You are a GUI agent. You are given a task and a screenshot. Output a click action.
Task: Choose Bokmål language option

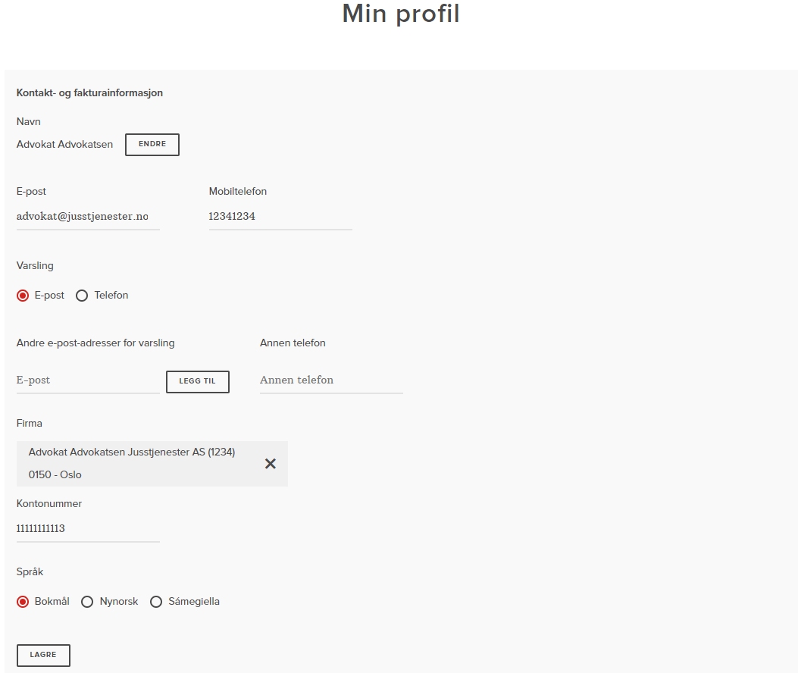pyautogui.click(x=23, y=602)
